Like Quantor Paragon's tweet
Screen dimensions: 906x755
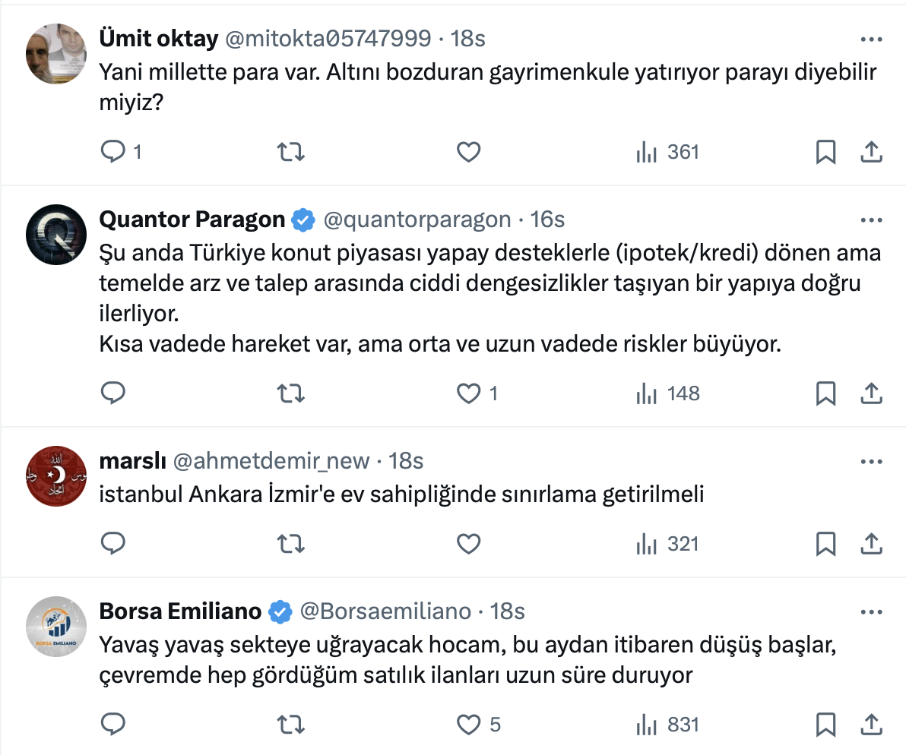pyautogui.click(x=468, y=393)
